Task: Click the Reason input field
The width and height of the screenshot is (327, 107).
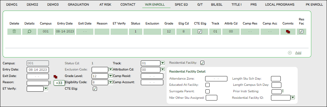Action: [38, 83]
